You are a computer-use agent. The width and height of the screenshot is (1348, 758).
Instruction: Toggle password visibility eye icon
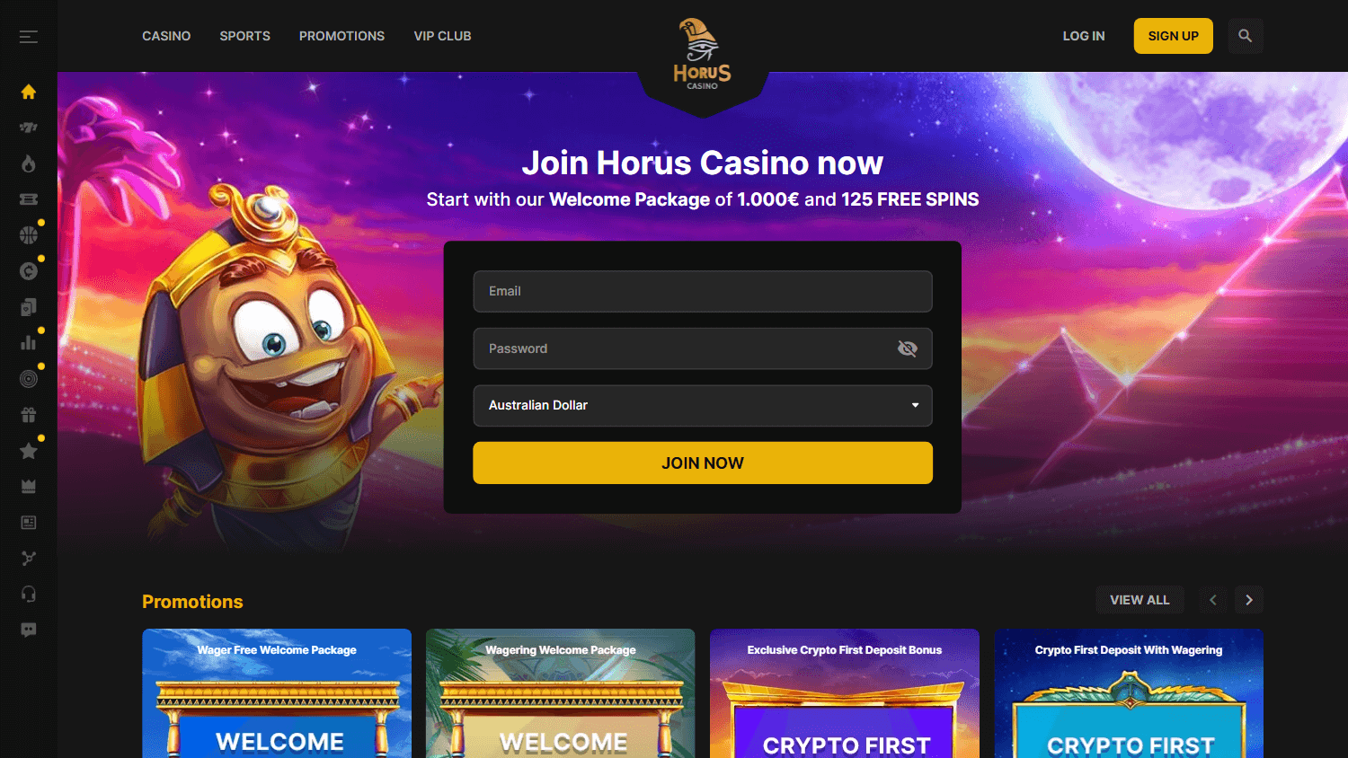pos(908,348)
